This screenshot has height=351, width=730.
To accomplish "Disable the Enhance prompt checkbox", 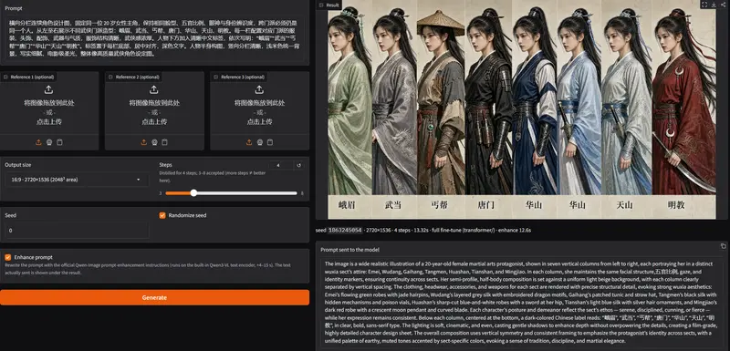I will pos(8,257).
